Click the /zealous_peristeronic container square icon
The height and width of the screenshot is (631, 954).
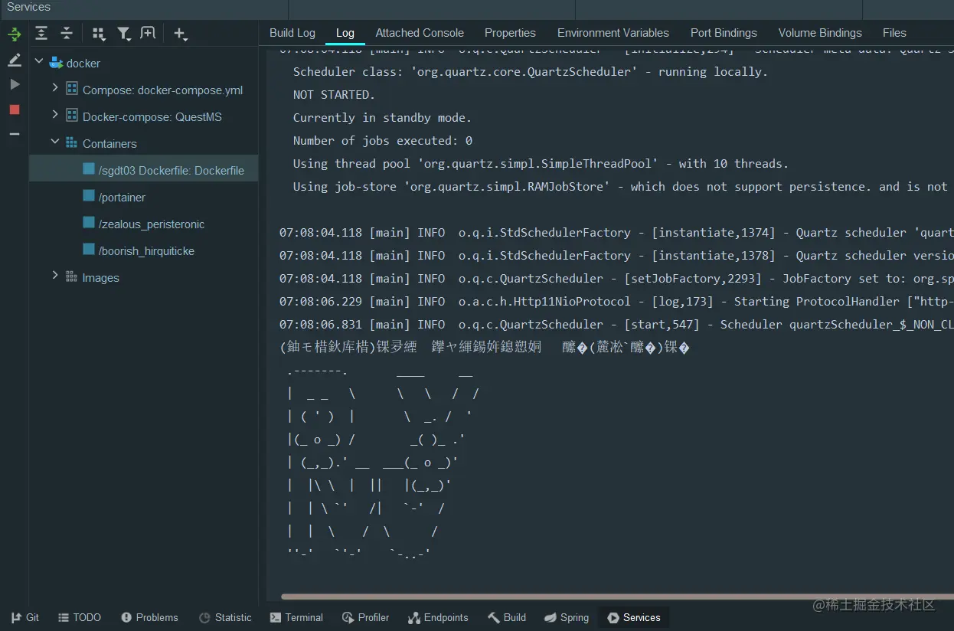coord(89,223)
